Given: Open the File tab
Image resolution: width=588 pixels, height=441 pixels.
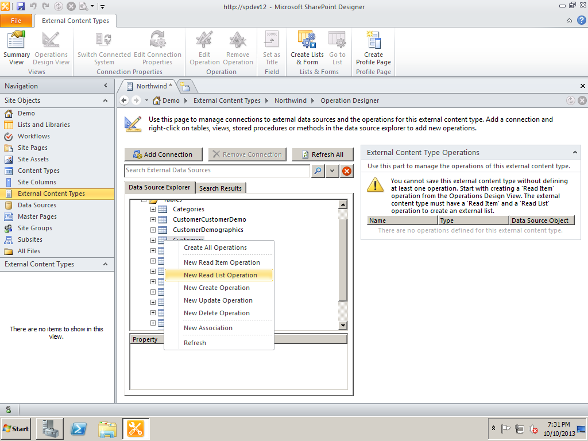Looking at the screenshot, I should click(x=16, y=21).
